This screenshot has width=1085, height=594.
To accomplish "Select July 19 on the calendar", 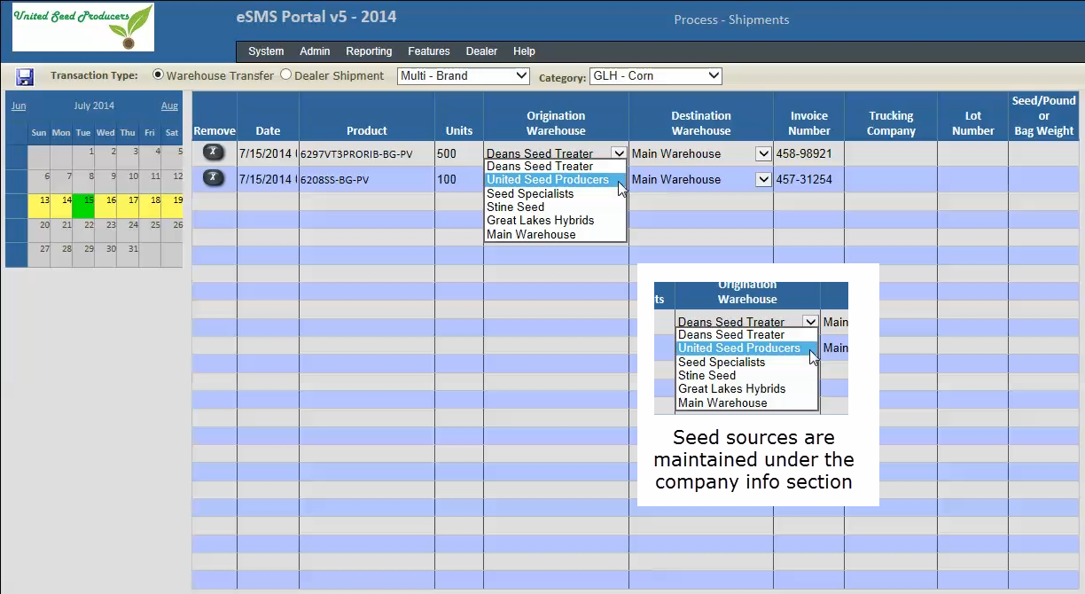I will (x=172, y=205).
